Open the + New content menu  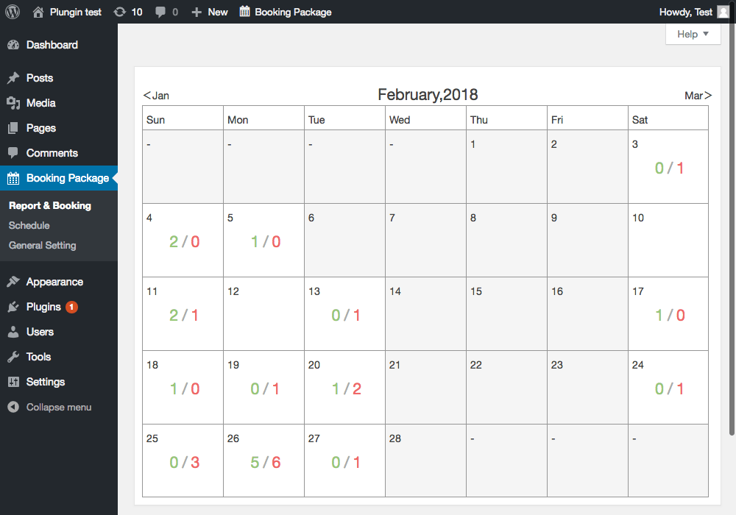(x=210, y=12)
